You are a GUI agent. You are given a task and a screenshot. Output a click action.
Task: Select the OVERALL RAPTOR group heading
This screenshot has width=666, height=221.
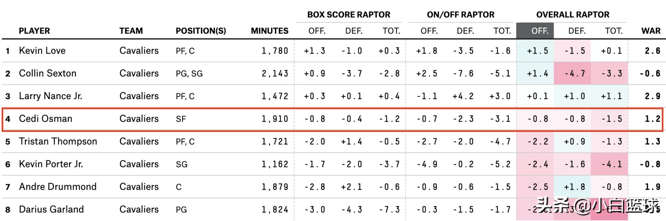(x=572, y=15)
